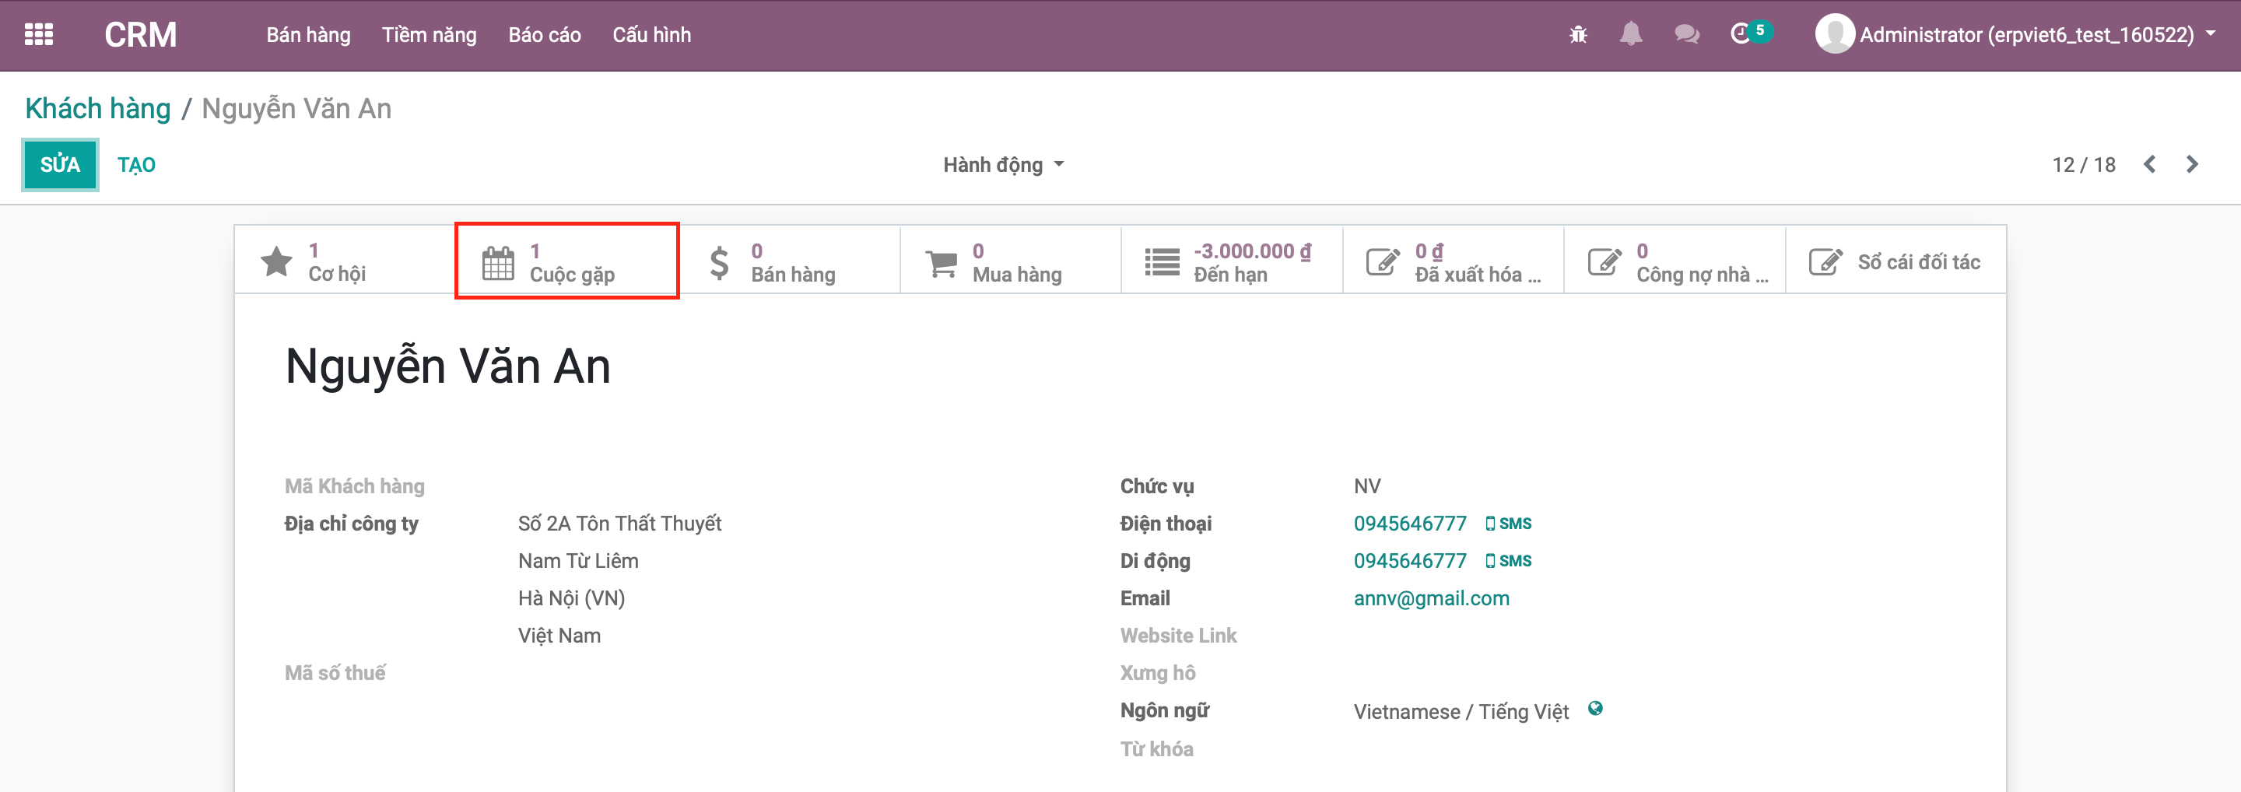Viewport: 2241px width, 792px height.
Task: Open the Báo cáo menu
Action: (545, 35)
